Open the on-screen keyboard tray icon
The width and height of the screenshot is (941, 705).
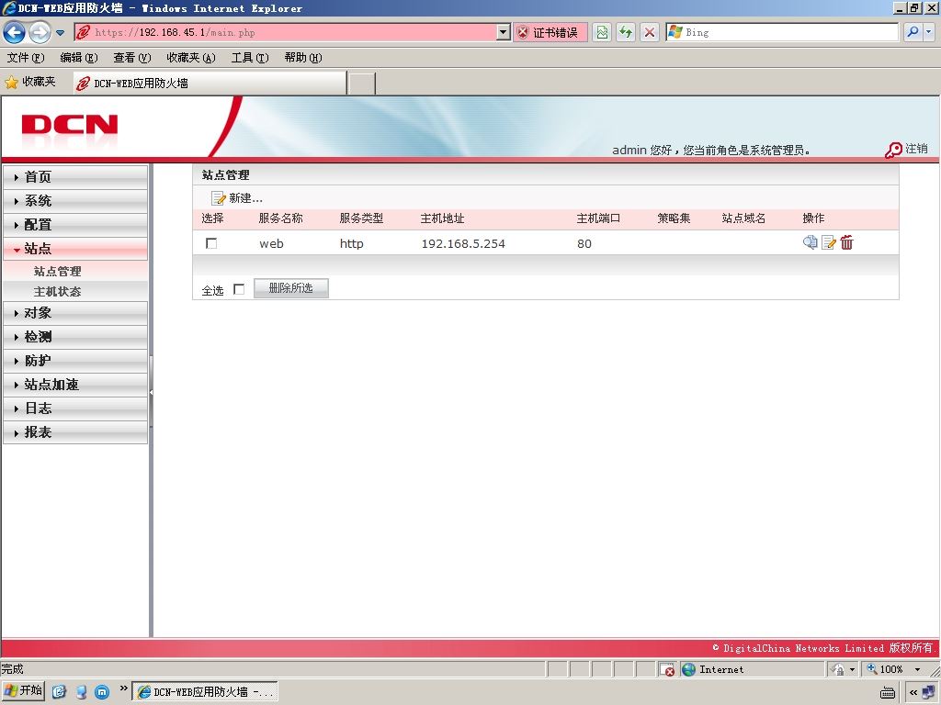click(x=889, y=693)
